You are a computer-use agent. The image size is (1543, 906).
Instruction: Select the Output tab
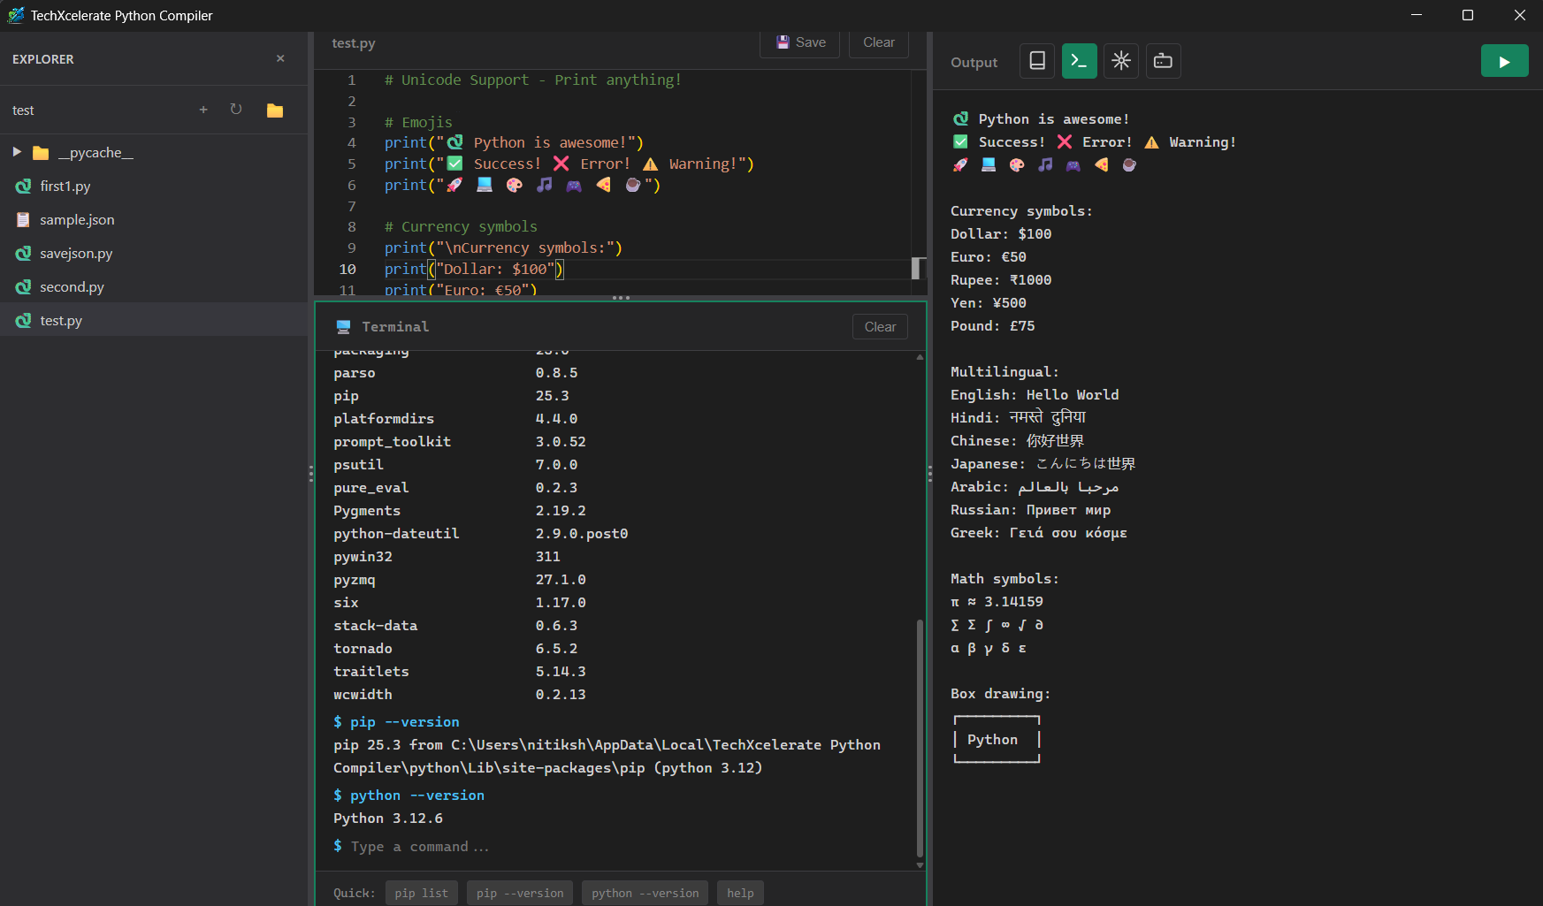click(974, 62)
